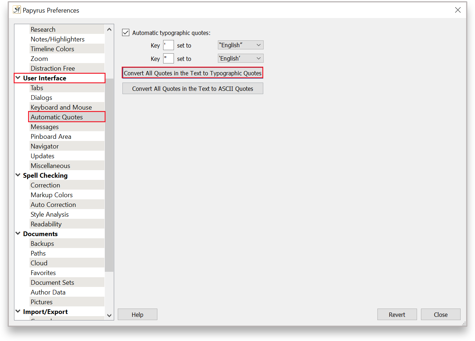Select Paths in the tree
The image size is (475, 341).
pyautogui.click(x=67, y=253)
